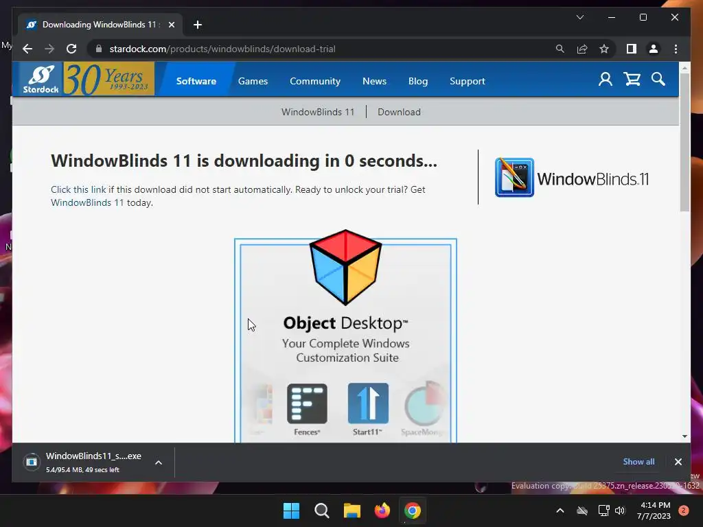Click the Download subnav link
This screenshot has height=527, width=703.
click(x=399, y=112)
